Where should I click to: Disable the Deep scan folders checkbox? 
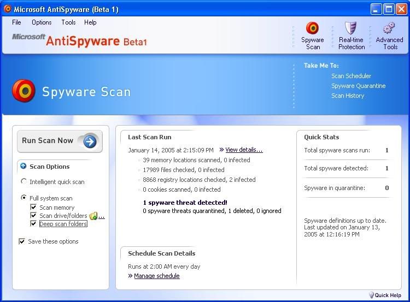tap(33, 223)
